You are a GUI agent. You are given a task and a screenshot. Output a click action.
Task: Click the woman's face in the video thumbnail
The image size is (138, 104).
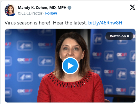point(71,49)
